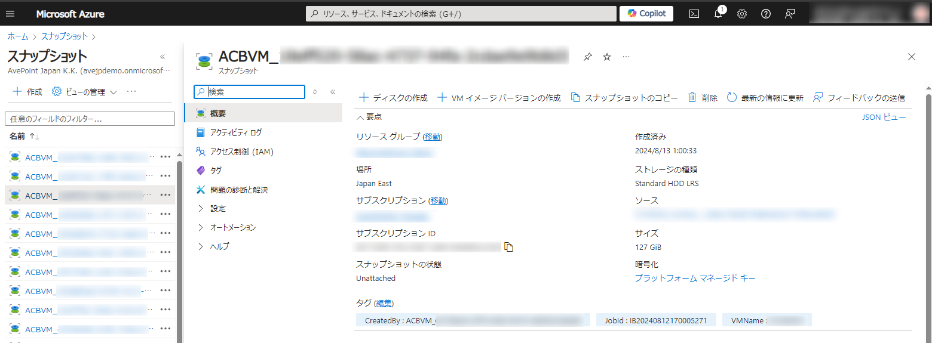932x343 pixels.
Task: Click the Japan East location value
Action: pos(374,184)
